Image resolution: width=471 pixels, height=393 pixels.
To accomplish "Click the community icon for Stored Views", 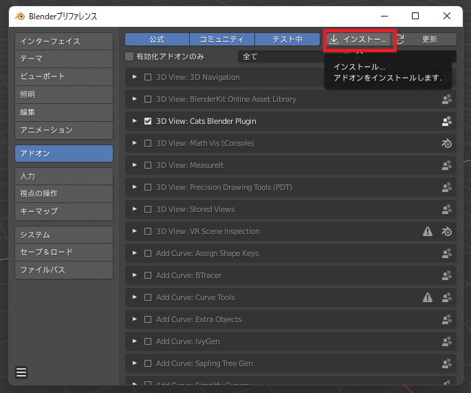I will pyautogui.click(x=447, y=209).
